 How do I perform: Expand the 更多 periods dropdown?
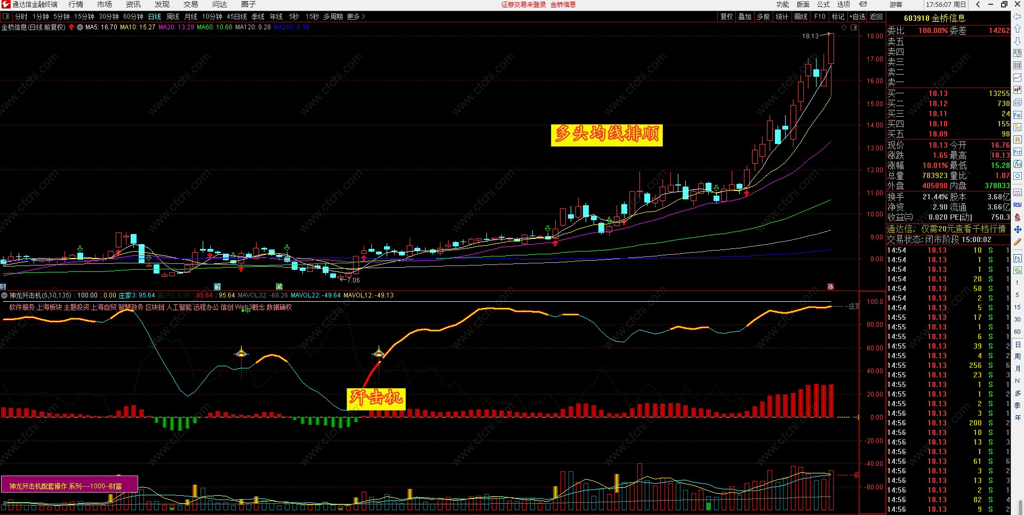(x=356, y=17)
